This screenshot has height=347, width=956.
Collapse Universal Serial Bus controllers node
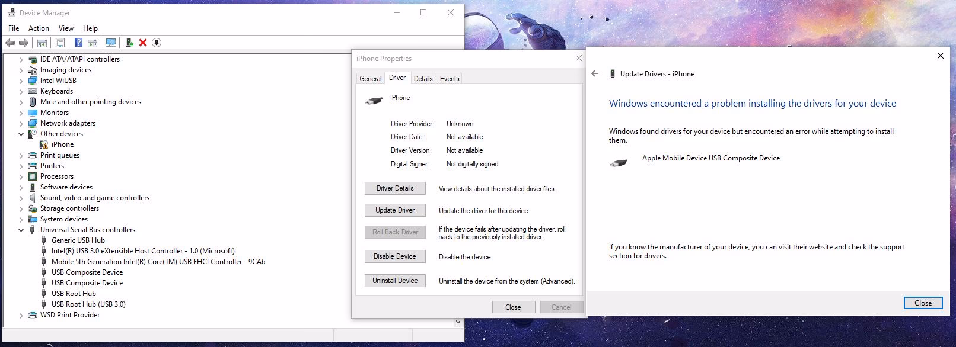21,230
